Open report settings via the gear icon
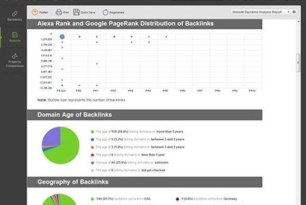 coord(294,12)
